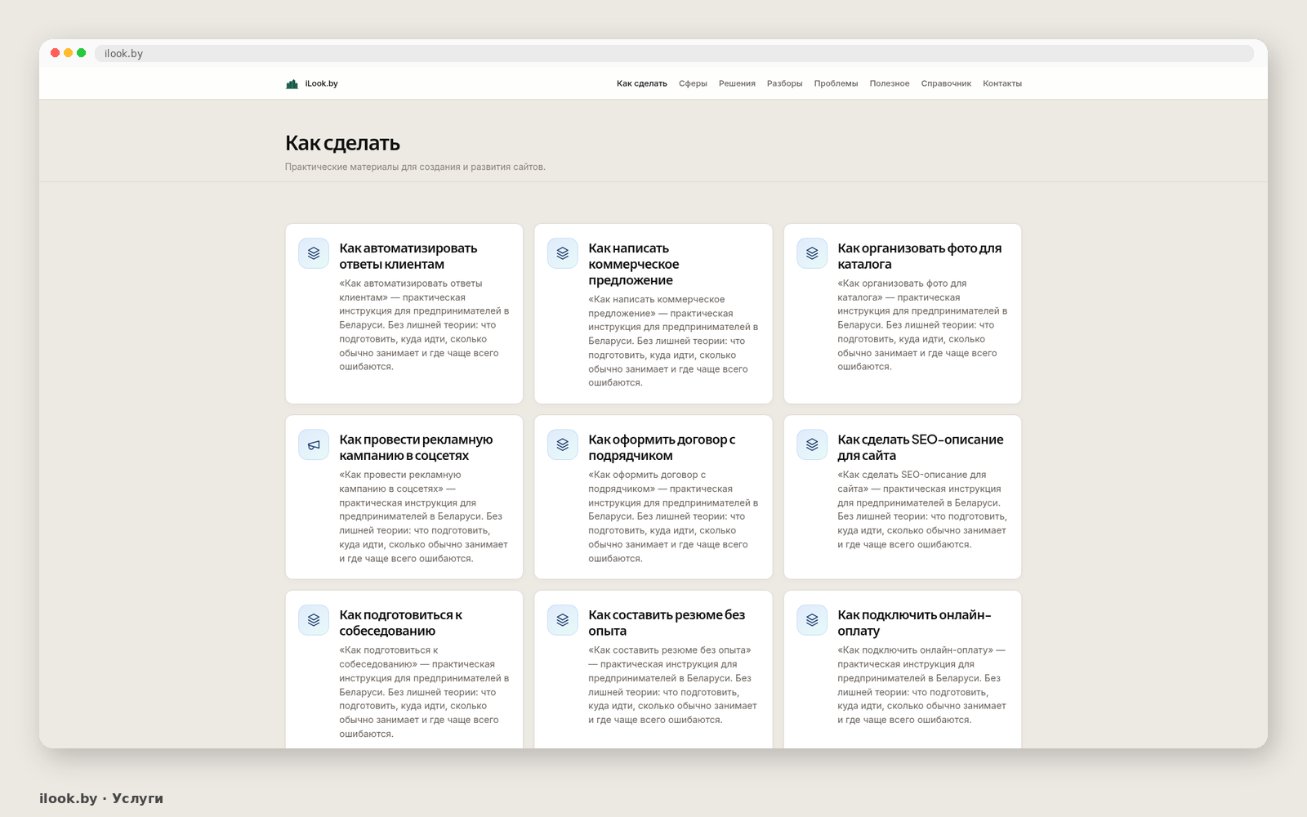This screenshot has width=1307, height=817.
Task: Open the «Сферы» menu item
Action: [693, 83]
